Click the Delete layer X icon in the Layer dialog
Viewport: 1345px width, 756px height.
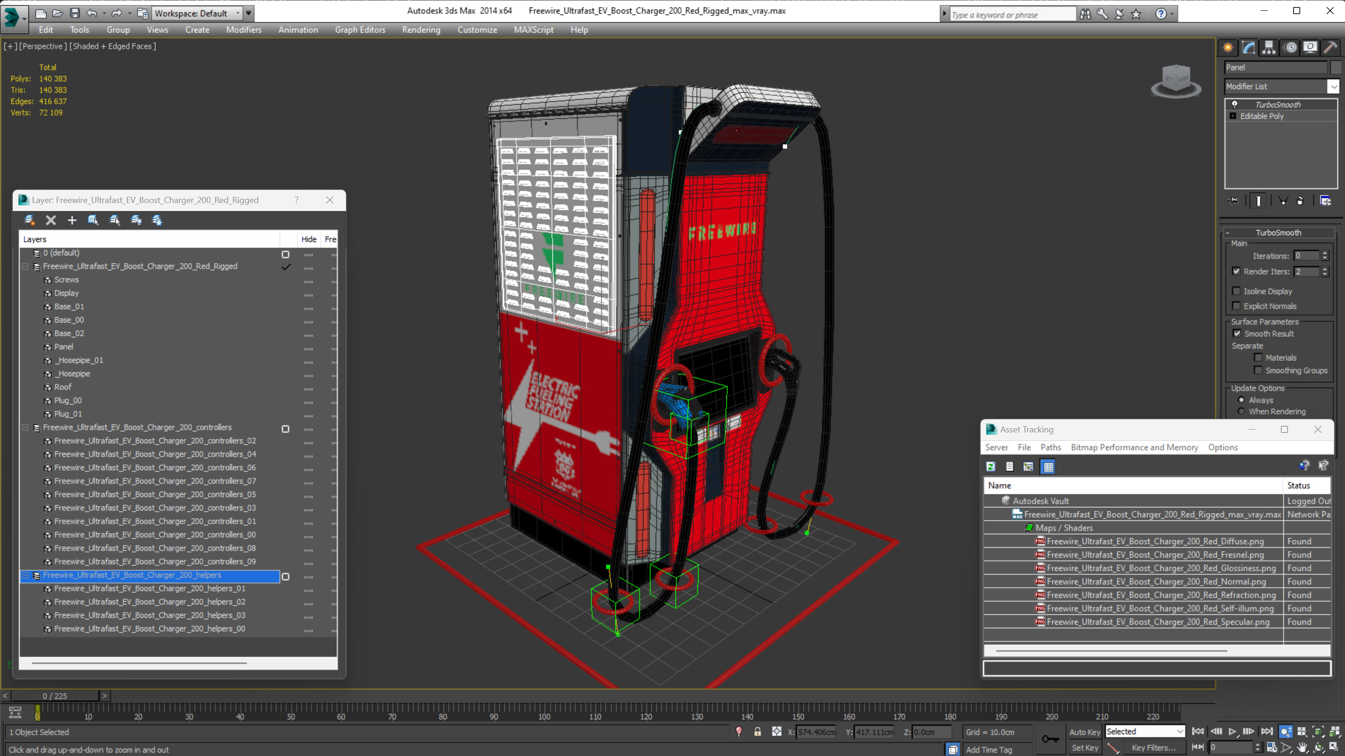pos(50,220)
